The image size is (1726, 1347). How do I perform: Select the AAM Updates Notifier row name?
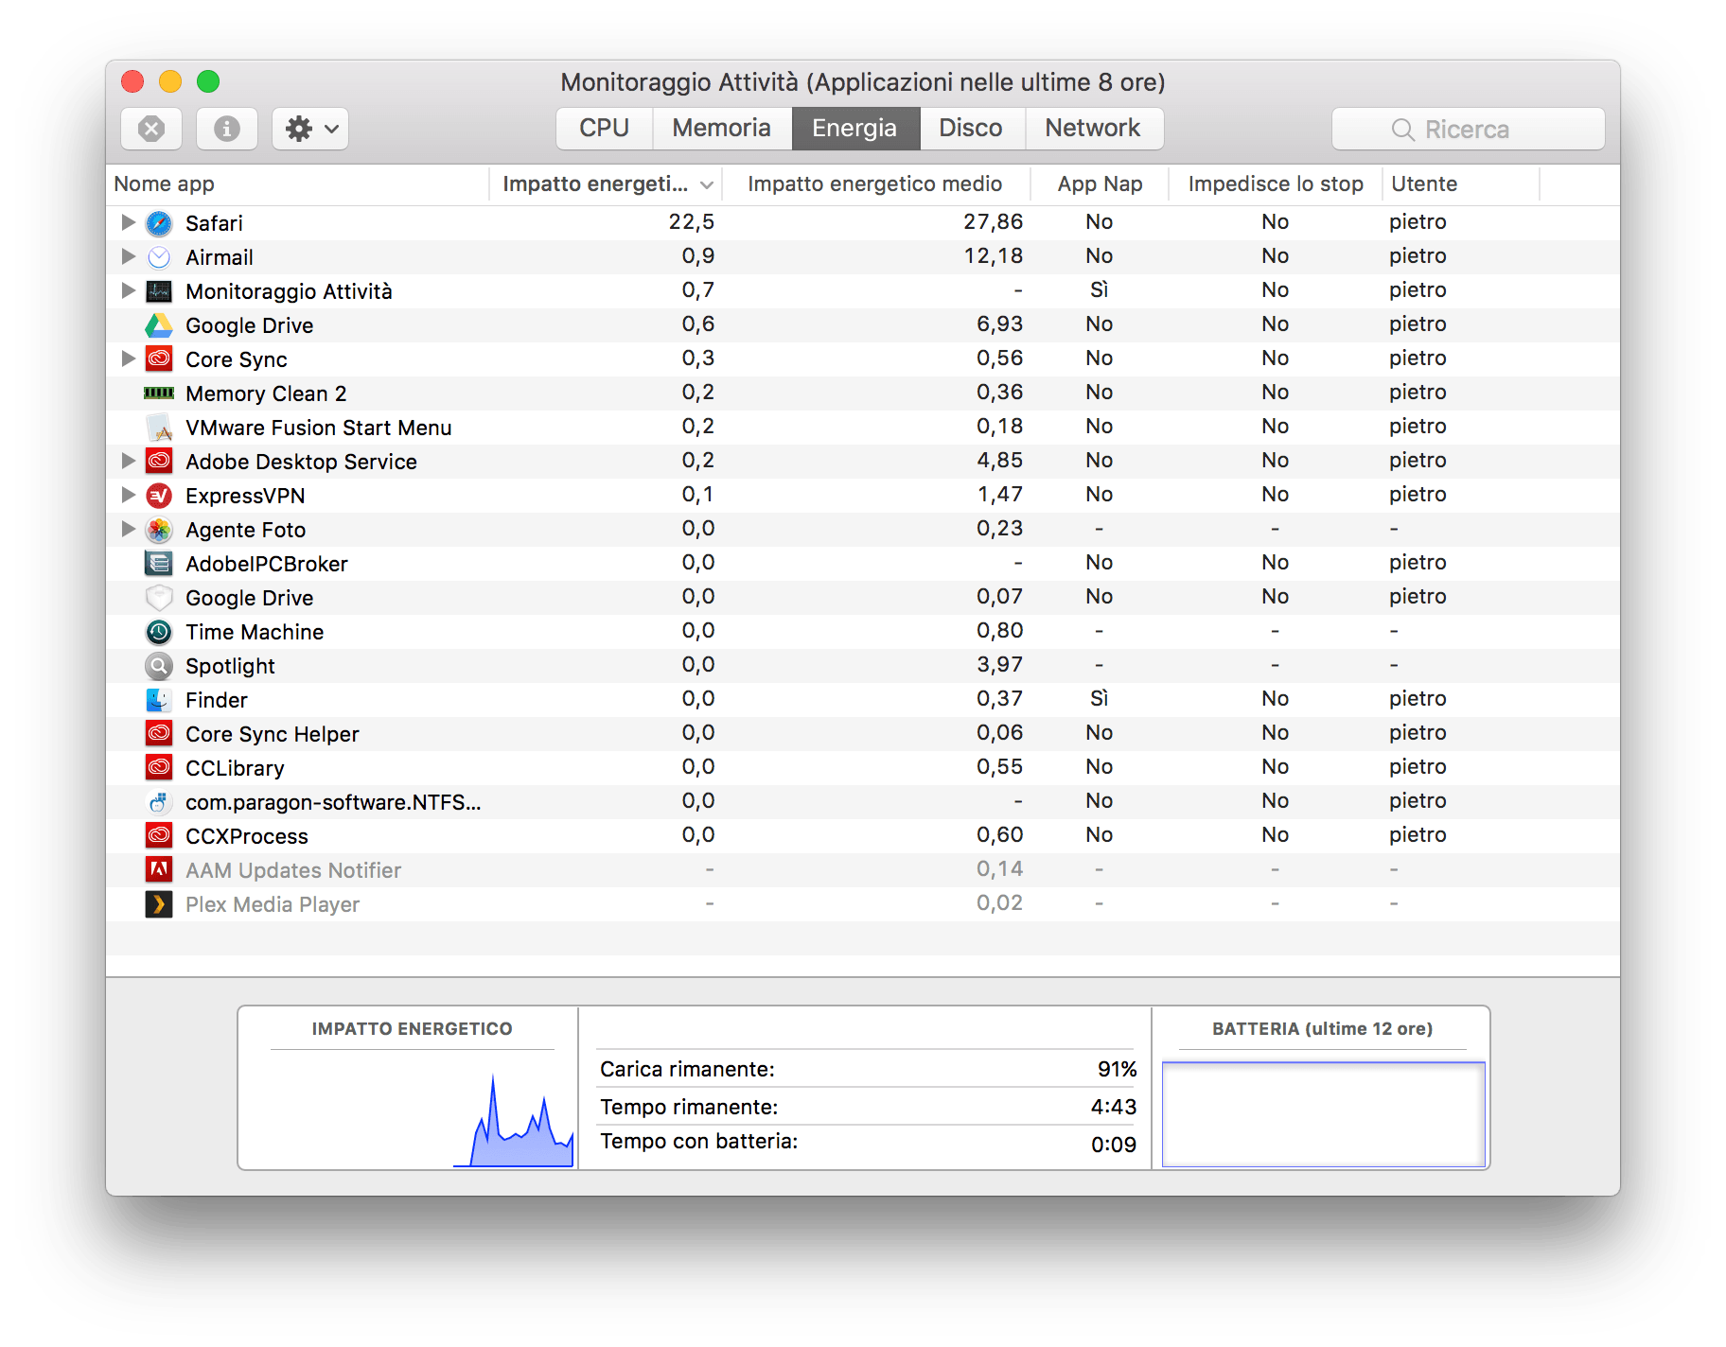[293, 870]
